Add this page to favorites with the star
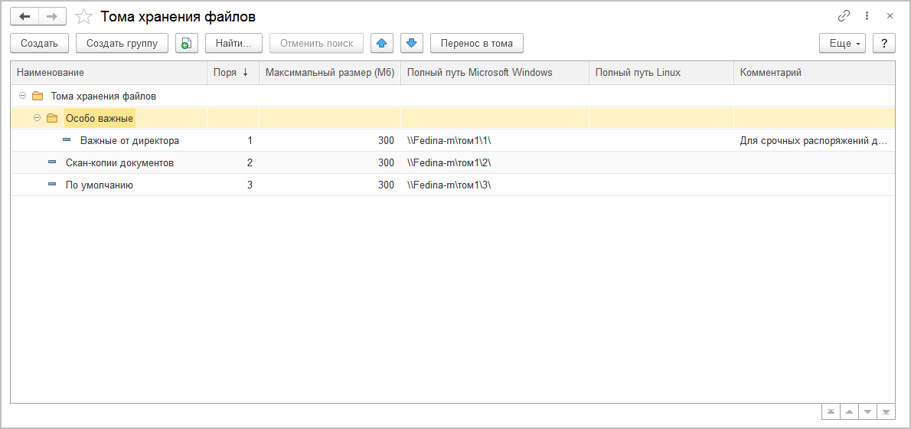911x429 pixels. click(x=84, y=16)
